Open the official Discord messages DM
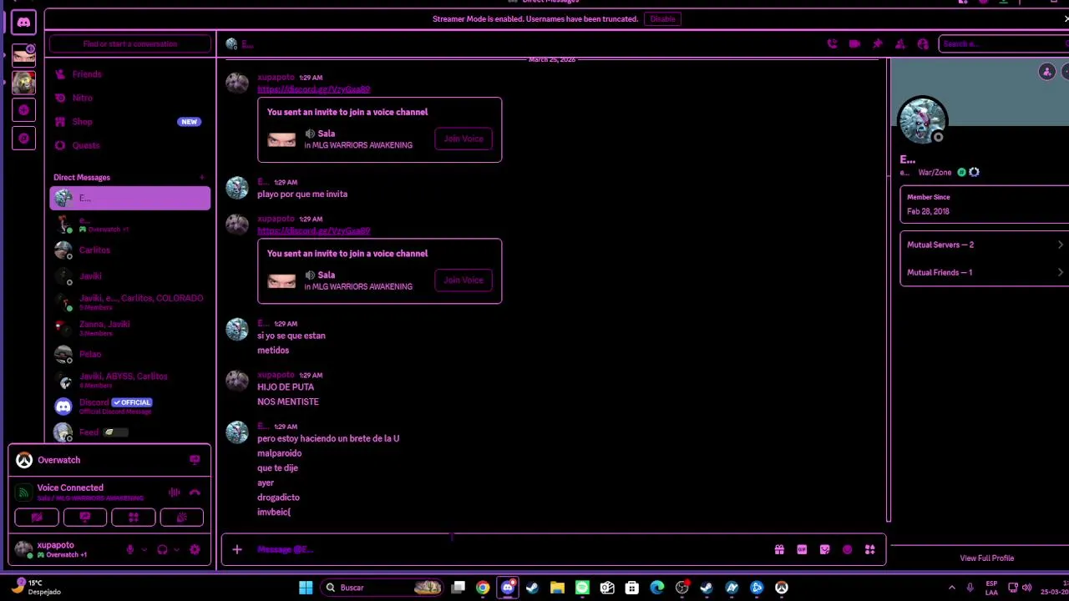 pyautogui.click(x=130, y=407)
